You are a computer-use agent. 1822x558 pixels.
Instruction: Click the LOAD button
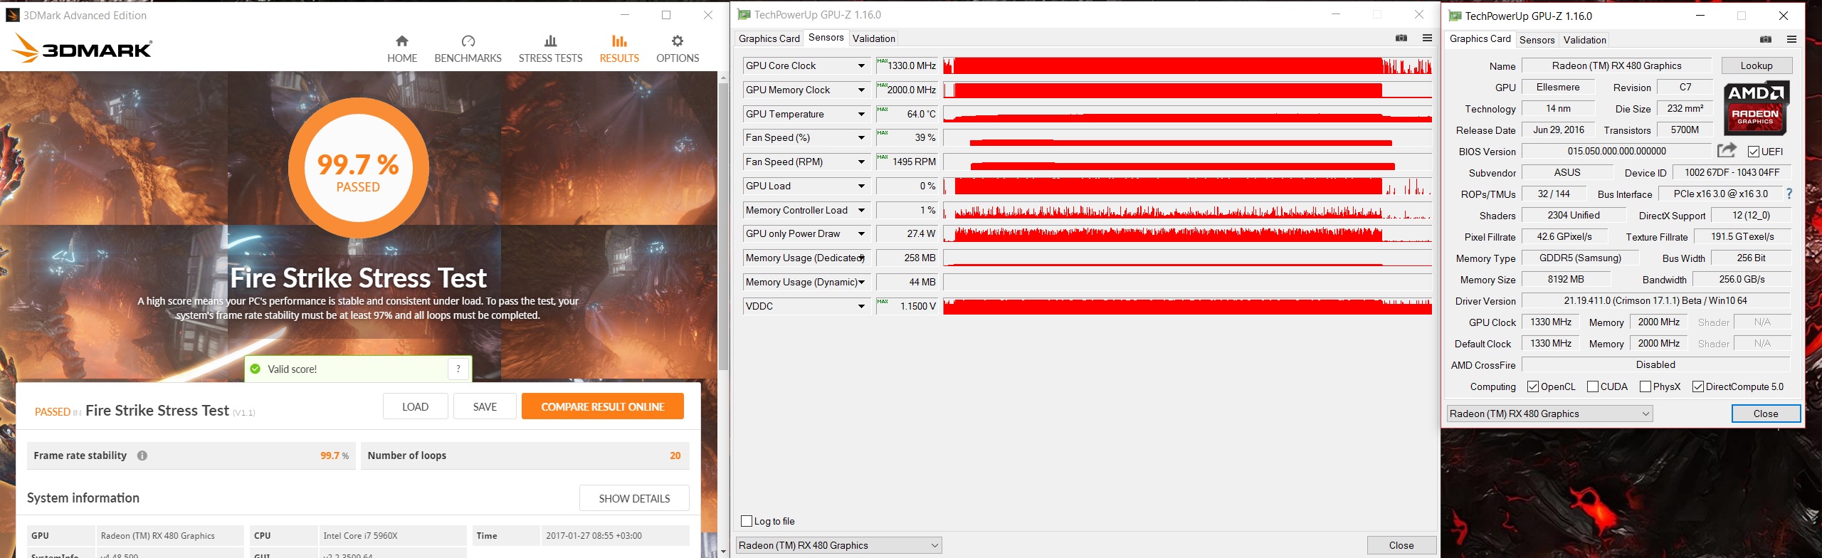click(415, 406)
